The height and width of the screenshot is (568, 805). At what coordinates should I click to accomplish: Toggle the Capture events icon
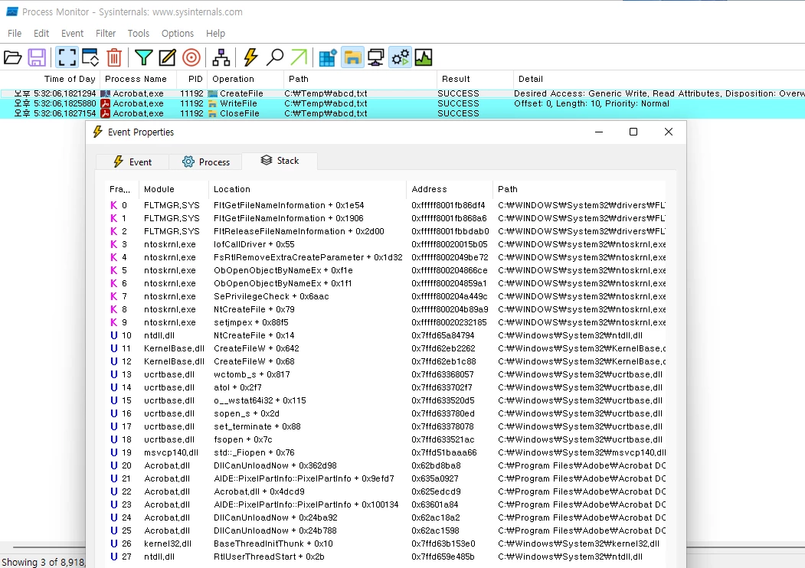click(x=67, y=57)
